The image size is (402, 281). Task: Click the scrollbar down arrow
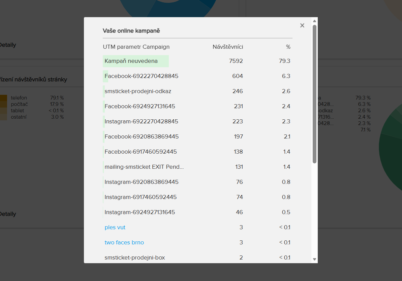(314, 259)
